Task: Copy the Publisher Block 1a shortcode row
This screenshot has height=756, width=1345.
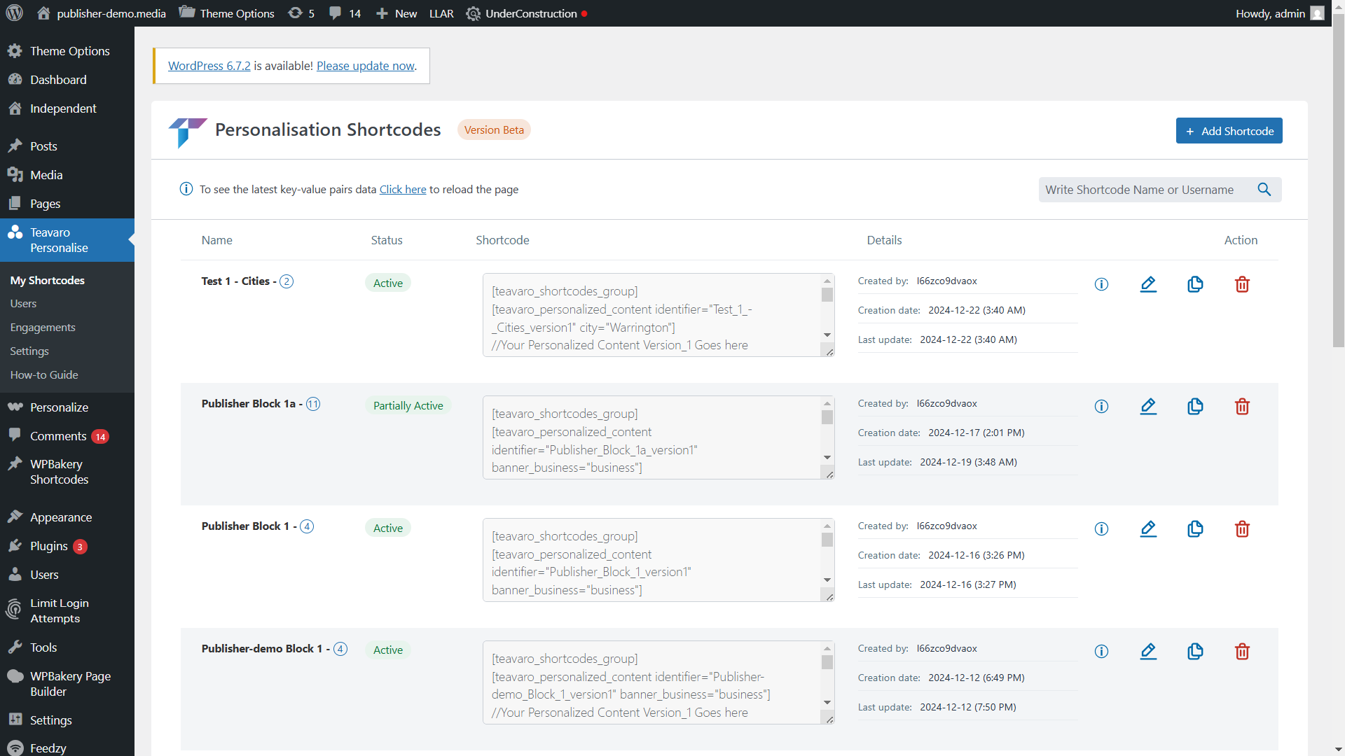Action: pyautogui.click(x=1195, y=407)
